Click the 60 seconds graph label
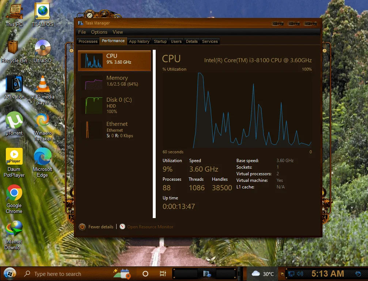368x281 pixels. [x=173, y=152]
